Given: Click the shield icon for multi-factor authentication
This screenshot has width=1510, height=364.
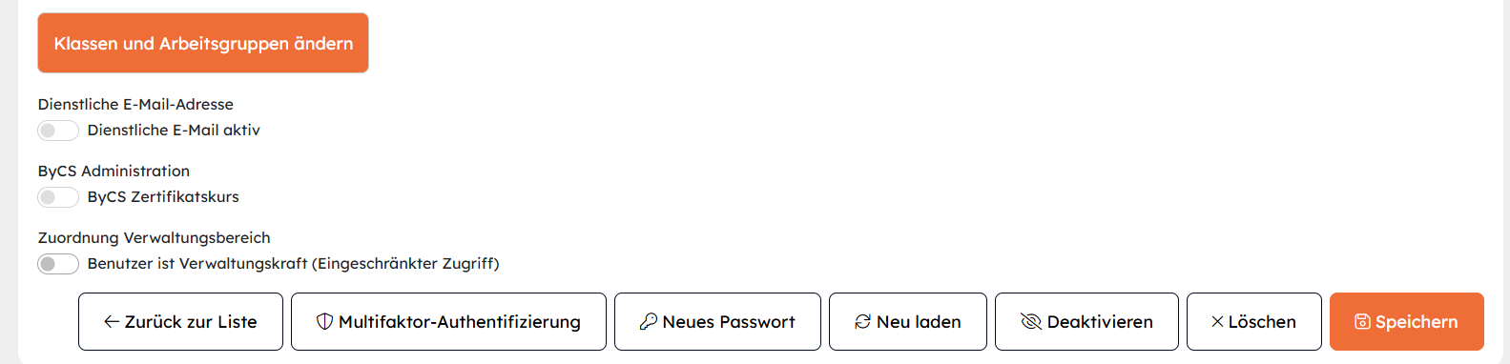Looking at the screenshot, I should tap(324, 322).
